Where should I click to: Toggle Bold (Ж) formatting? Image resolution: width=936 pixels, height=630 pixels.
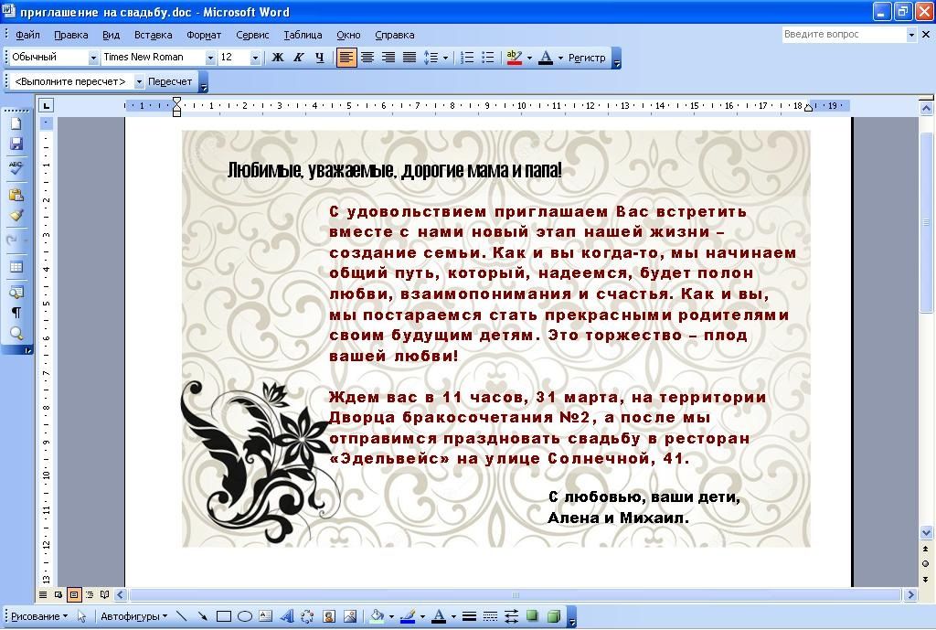278,58
